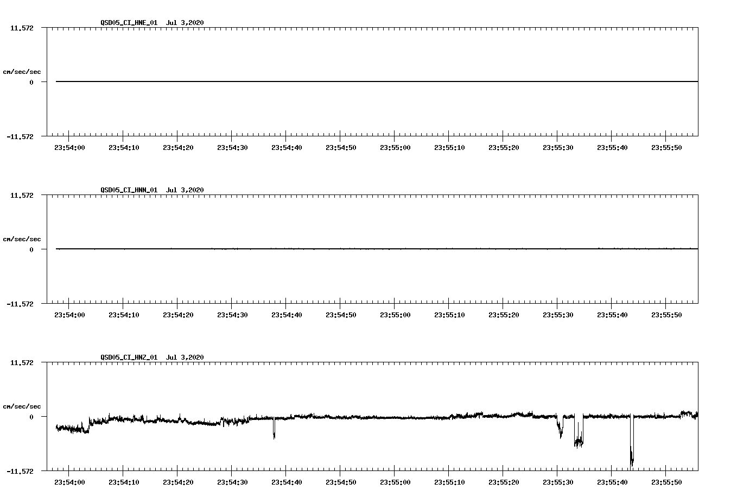Image resolution: width=737 pixels, height=502 pixels.
Task: Click 23:55:50 time label under HNE plot
Action: (x=666, y=147)
